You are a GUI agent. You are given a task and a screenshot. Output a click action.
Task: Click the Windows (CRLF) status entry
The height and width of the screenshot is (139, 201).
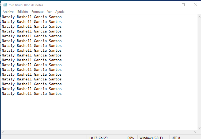point(151,138)
